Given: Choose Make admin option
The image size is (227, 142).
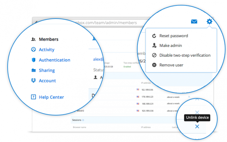Looking at the screenshot, I should click(170, 45).
